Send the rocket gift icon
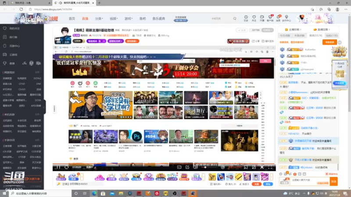The width and height of the screenshot is (351, 197). point(221,177)
